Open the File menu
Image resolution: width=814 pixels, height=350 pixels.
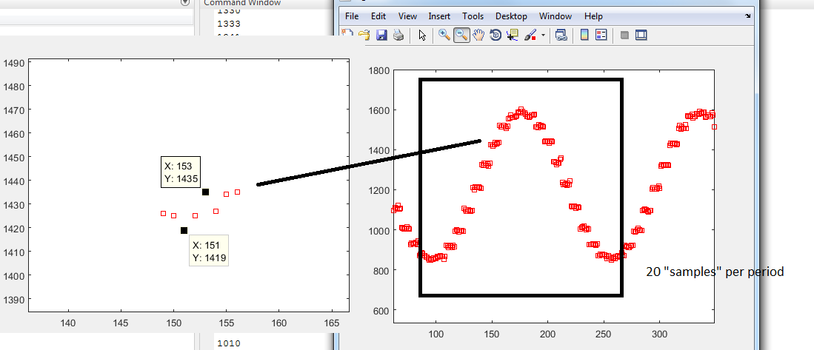click(x=352, y=16)
